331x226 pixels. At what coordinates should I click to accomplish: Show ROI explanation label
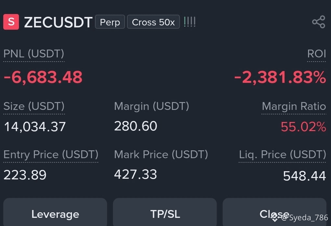point(317,53)
